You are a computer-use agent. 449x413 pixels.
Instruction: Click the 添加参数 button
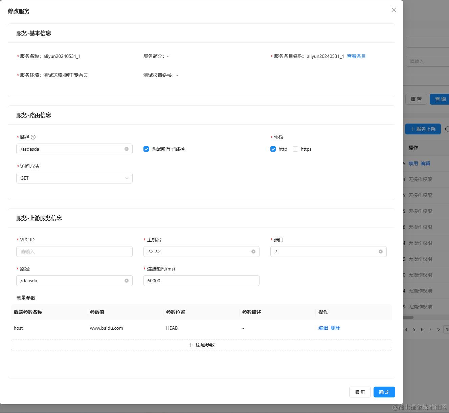pos(201,345)
